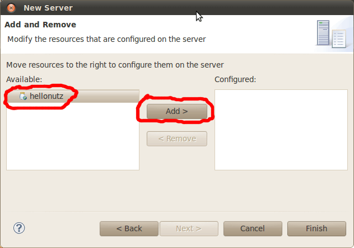The image size is (354, 248).
Task: Click the Available: label
Action: [x=25, y=79]
